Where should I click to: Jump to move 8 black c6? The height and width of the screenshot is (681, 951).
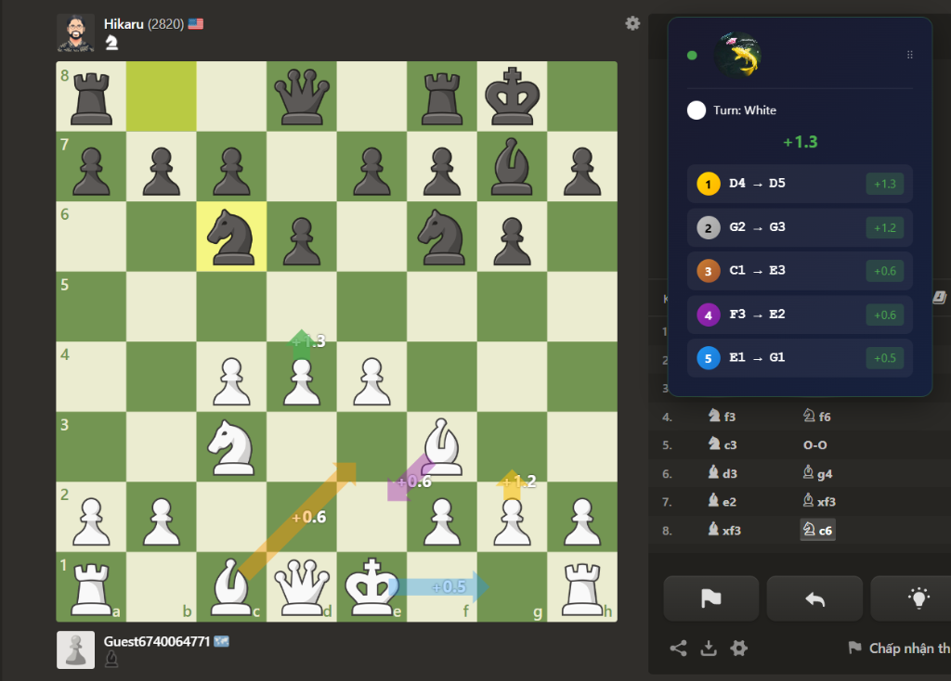click(x=818, y=530)
